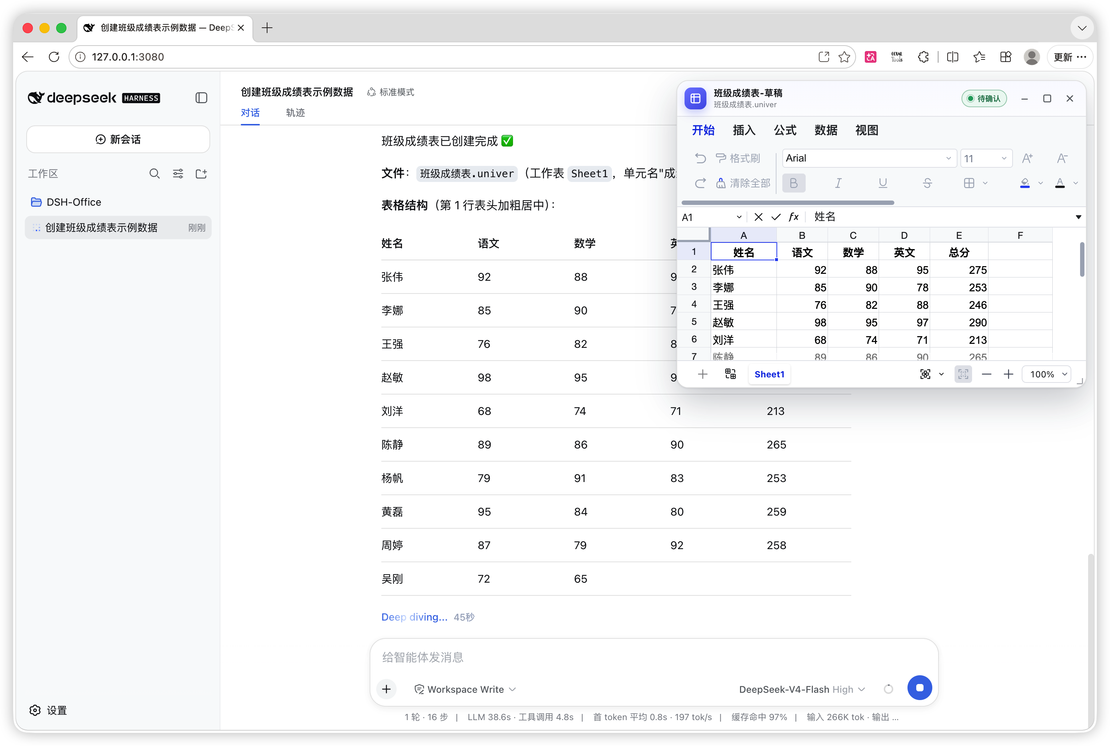Open the 轨迹 conversation tab
The image size is (1110, 746).
point(295,113)
